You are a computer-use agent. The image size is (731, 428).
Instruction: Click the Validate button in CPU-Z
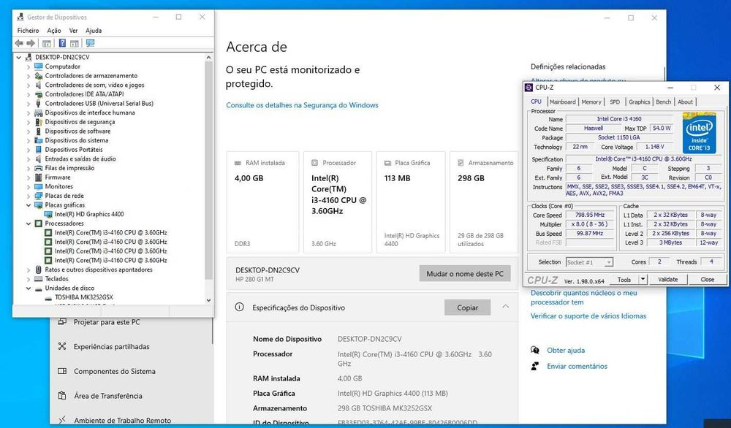coord(667,279)
